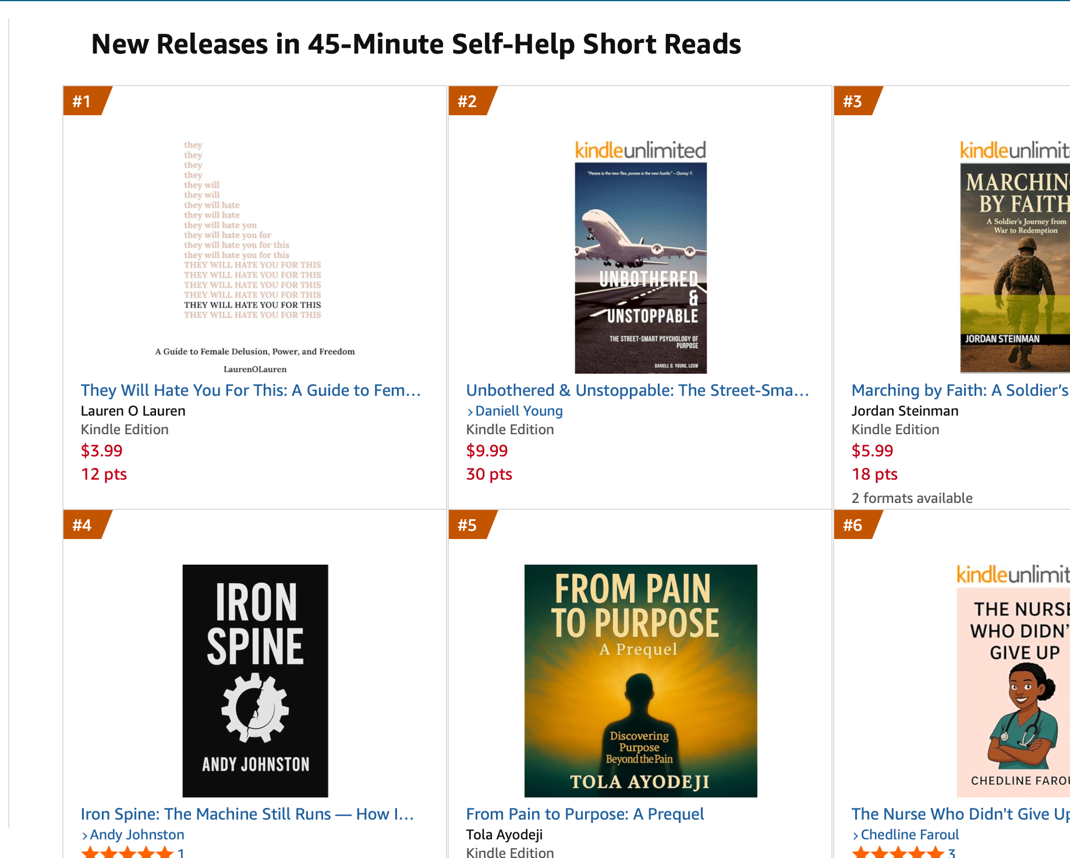Click the From Pain to Purpose cover
Viewport: 1070px width, 858px height.
click(x=640, y=680)
